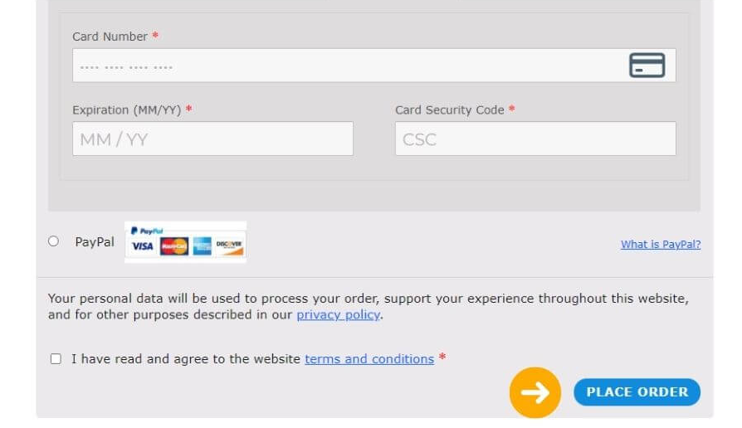The image size is (742, 428).
Task: Click the MasterCard logo
Action: tap(174, 246)
